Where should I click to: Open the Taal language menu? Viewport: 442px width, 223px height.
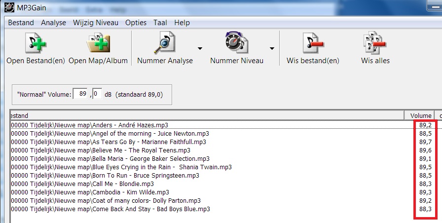pos(160,23)
